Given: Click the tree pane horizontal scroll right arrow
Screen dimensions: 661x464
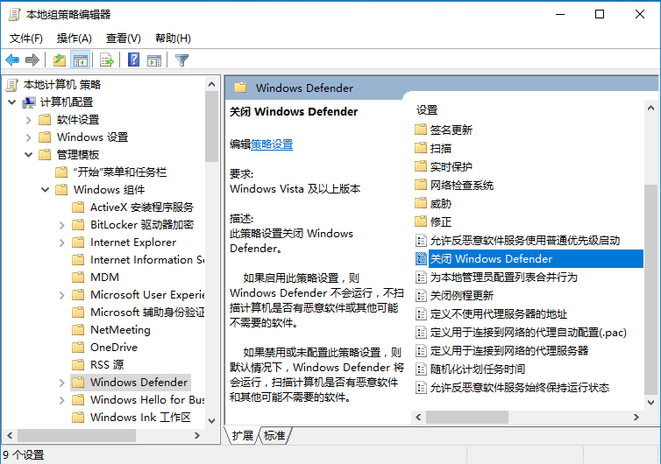Looking at the screenshot, I should [x=197, y=435].
